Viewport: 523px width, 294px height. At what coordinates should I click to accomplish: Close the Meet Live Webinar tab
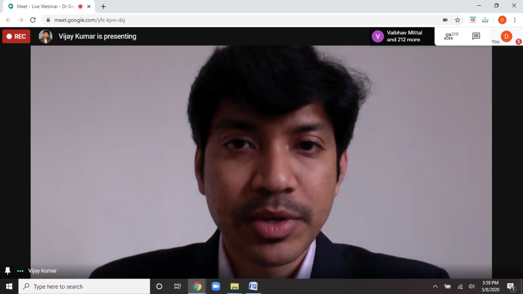(89, 7)
